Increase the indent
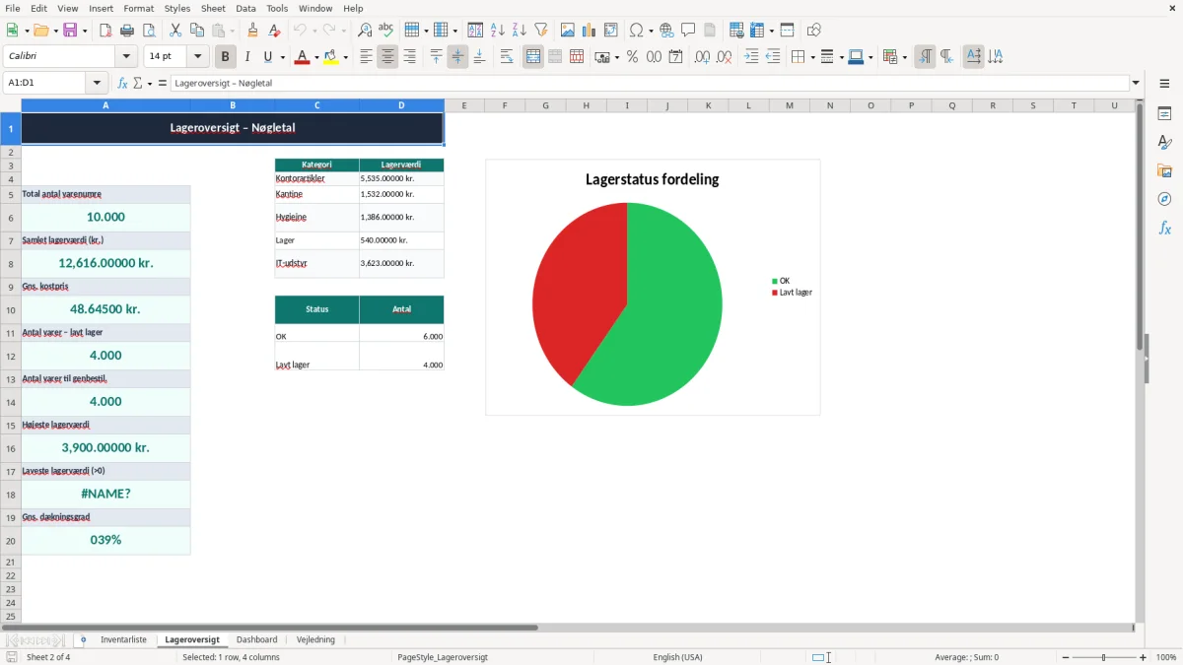The width and height of the screenshot is (1183, 665). [751, 57]
